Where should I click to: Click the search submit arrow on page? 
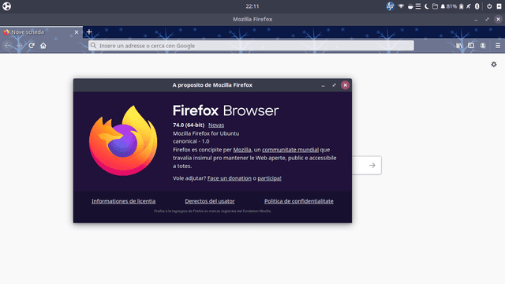(372, 165)
